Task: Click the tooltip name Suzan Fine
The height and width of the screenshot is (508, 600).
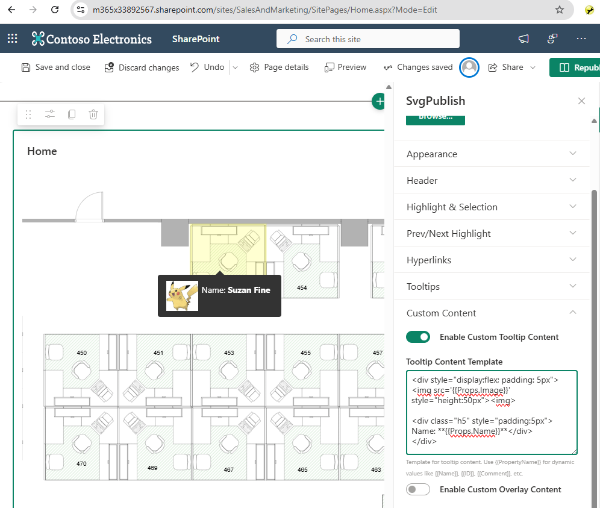Action: pos(249,290)
